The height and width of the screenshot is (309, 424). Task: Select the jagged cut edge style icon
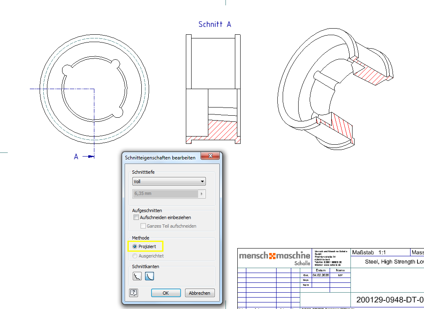tap(138, 276)
